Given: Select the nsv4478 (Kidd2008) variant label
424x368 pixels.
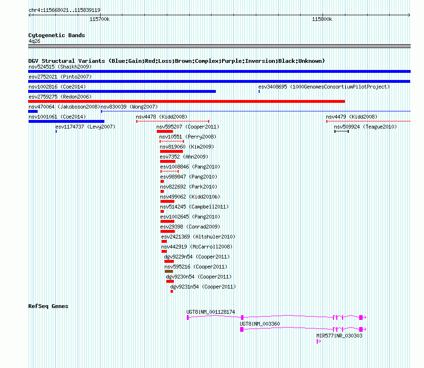Looking at the screenshot, I should [x=162, y=117].
